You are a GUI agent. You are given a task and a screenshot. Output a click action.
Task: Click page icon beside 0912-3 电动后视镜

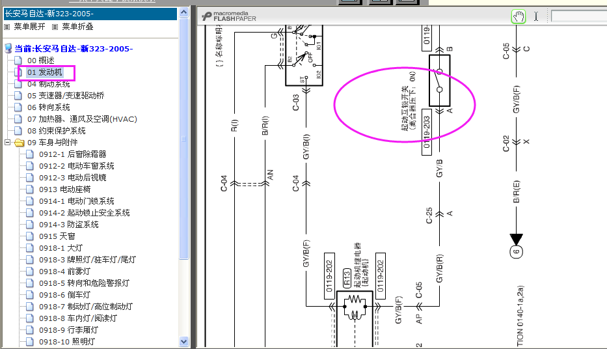(x=30, y=178)
